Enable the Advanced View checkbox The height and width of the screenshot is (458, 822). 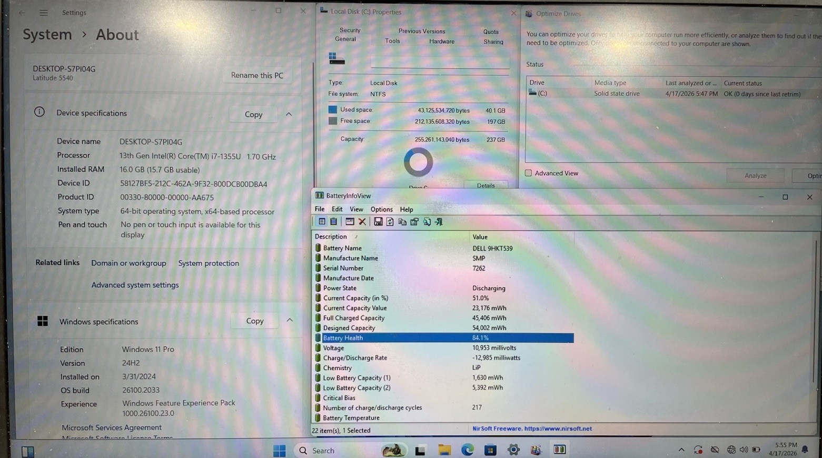point(528,173)
